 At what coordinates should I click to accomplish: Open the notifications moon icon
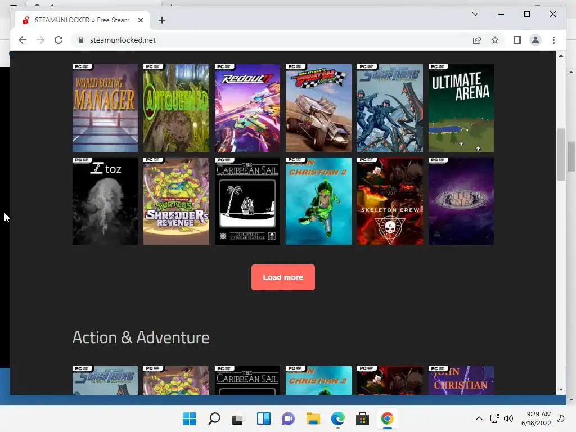(x=561, y=418)
